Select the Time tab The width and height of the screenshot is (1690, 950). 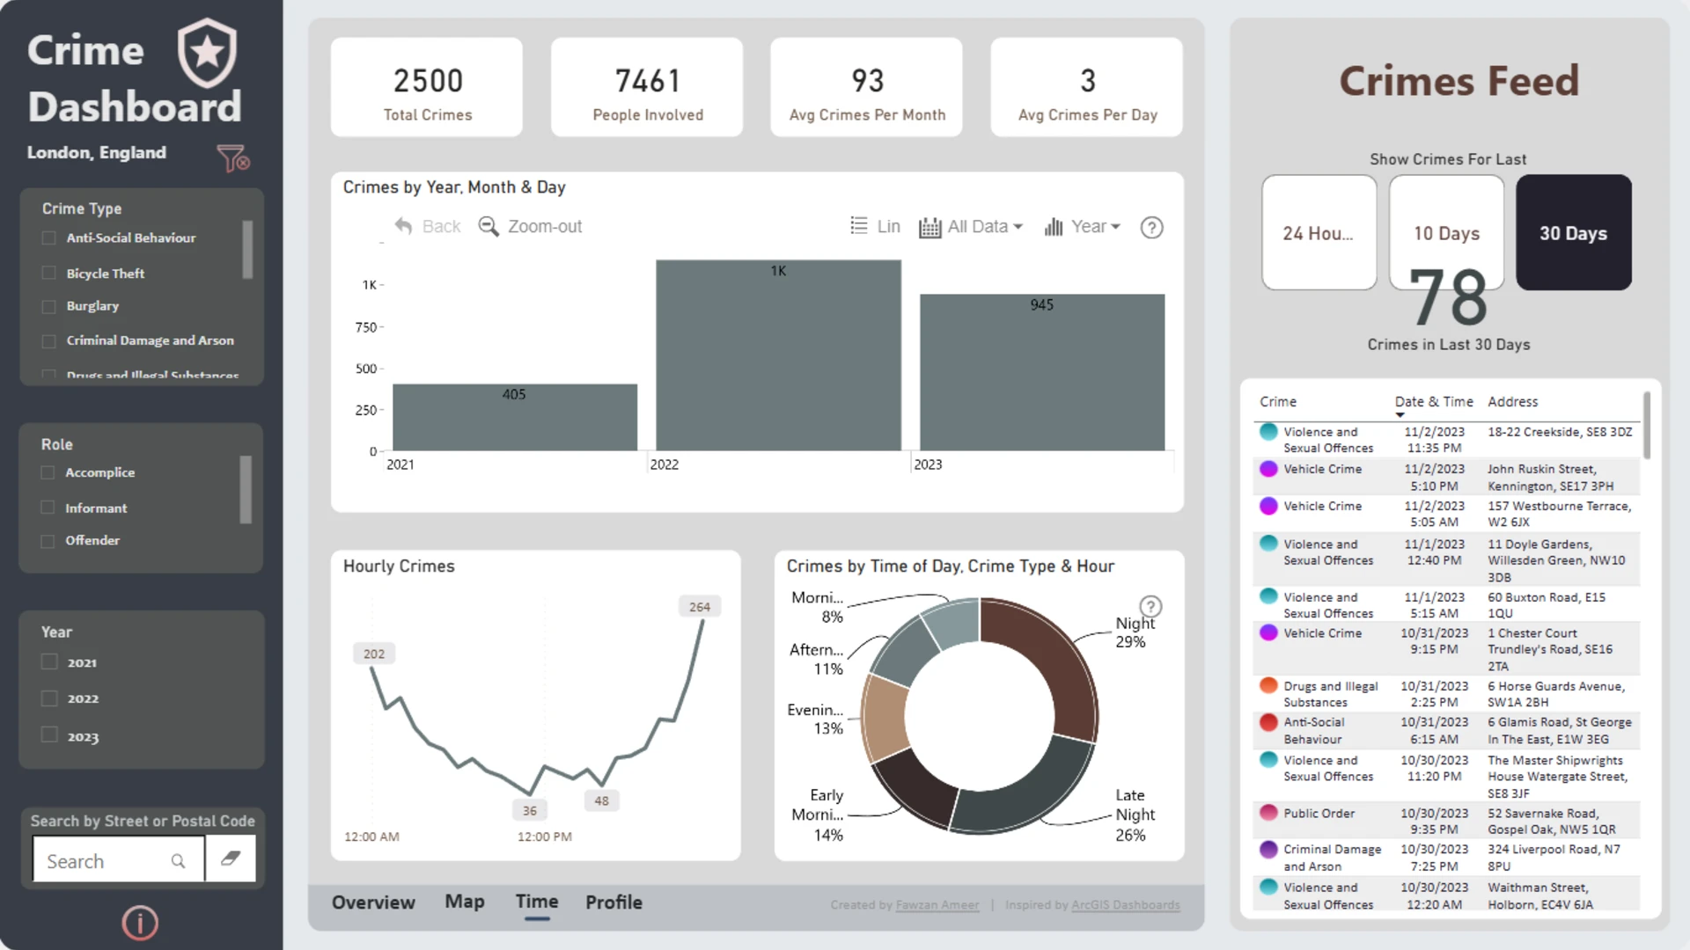click(x=537, y=902)
